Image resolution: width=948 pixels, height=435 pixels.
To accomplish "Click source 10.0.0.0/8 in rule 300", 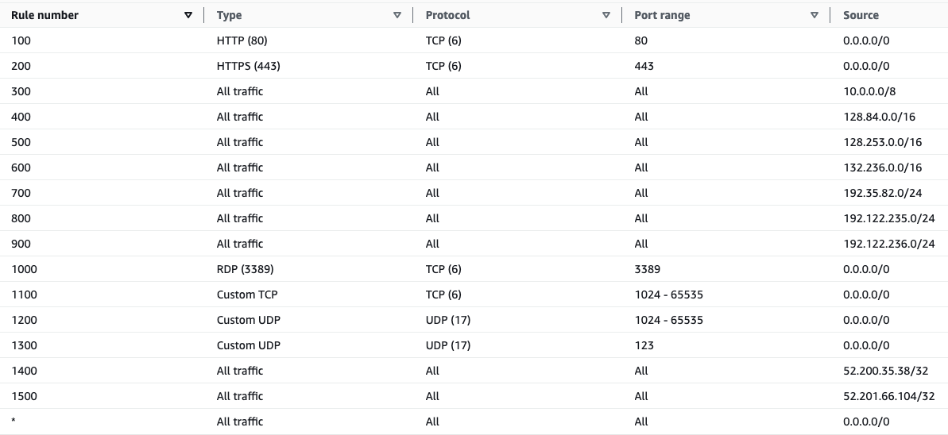I will 869,91.
